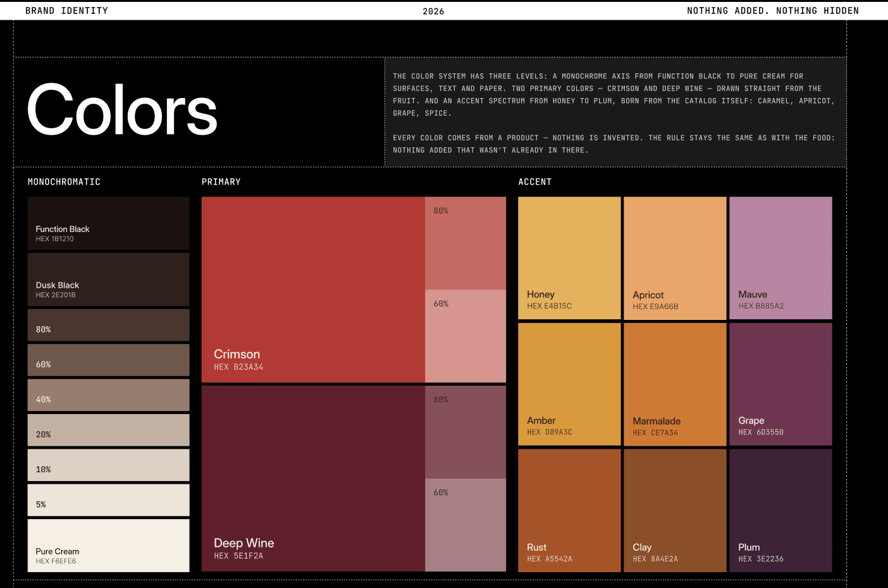
Task: Choose the Deep Wine 80% tint
Action: 466,432
